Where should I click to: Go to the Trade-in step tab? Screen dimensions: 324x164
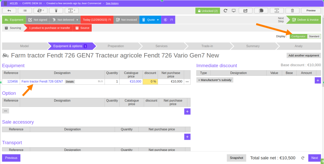tap(207, 46)
